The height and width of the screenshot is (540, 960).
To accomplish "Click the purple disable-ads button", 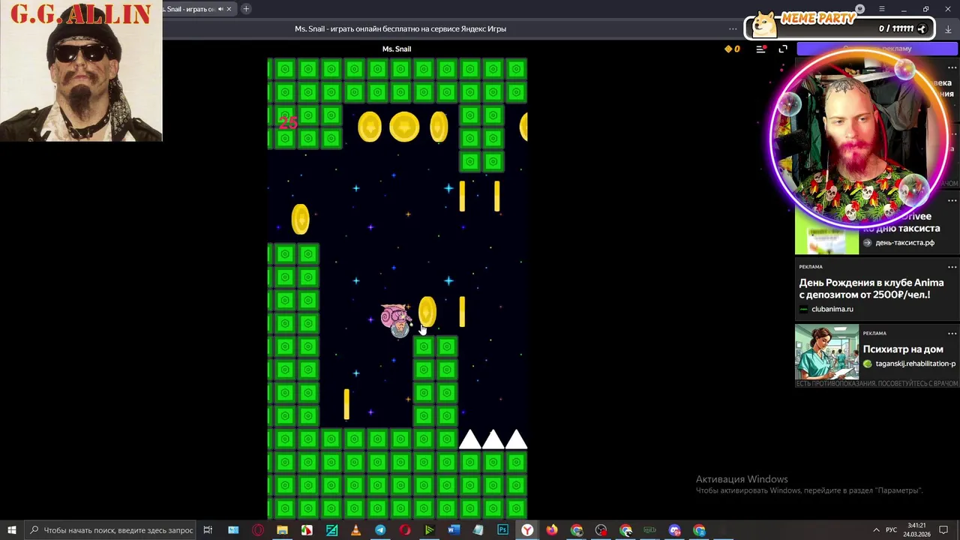I will [x=876, y=49].
